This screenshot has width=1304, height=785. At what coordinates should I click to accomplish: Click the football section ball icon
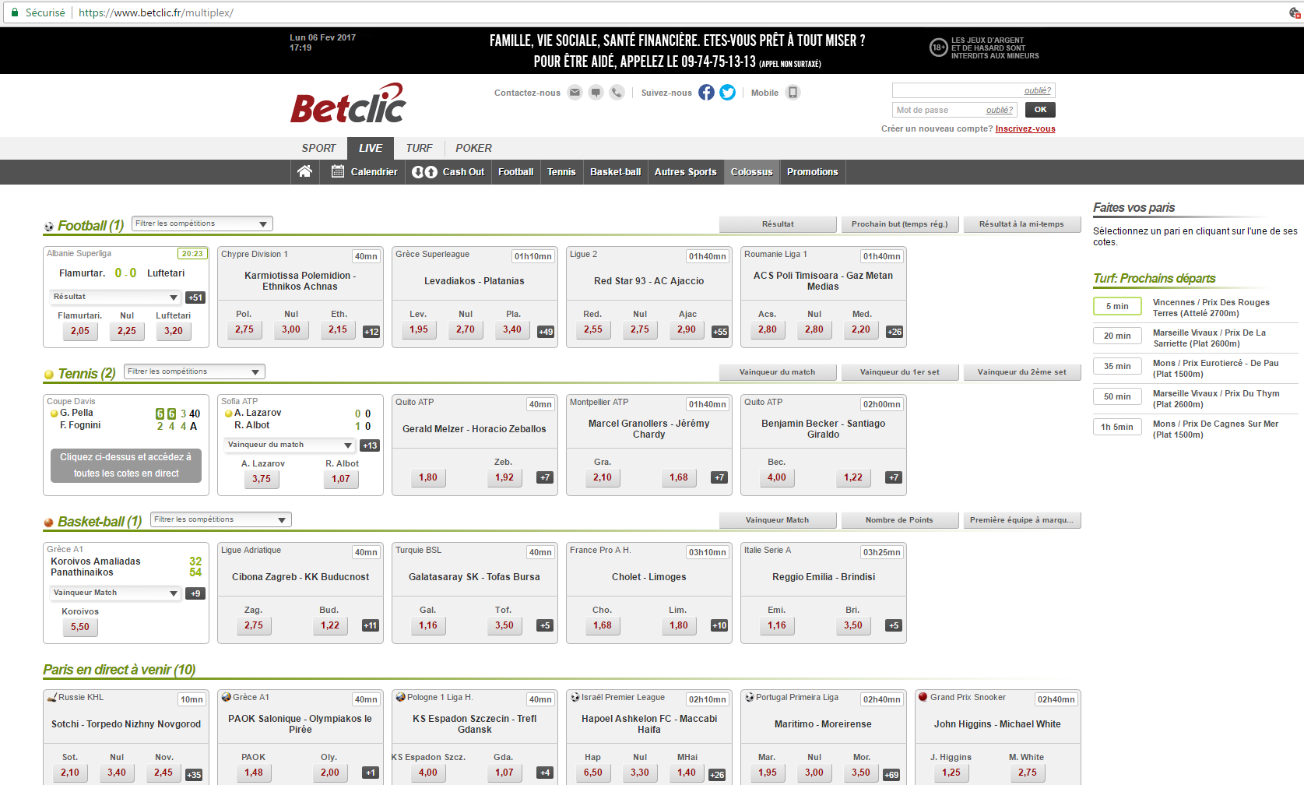coord(49,227)
